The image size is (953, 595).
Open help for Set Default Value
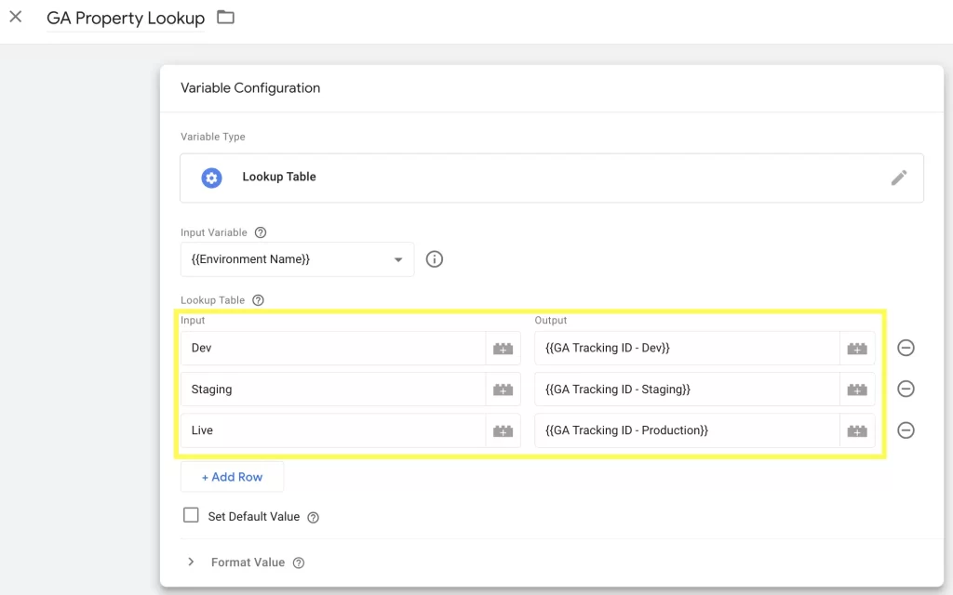coord(313,517)
